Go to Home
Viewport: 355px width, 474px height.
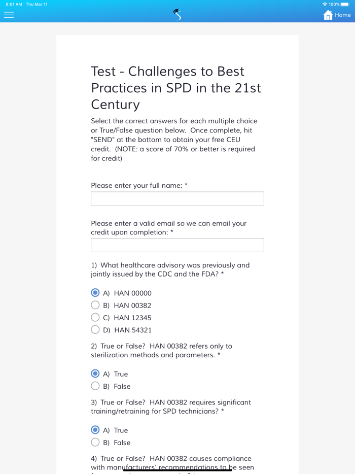(x=342, y=15)
